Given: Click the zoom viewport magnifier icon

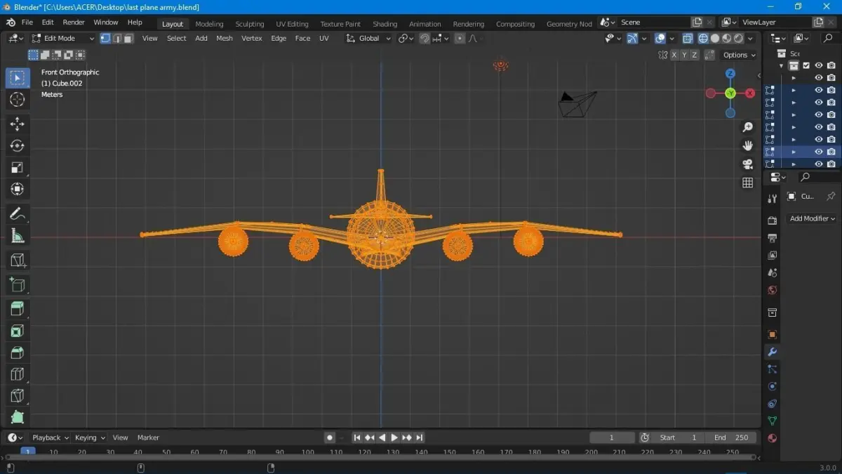Looking at the screenshot, I should coord(748,127).
